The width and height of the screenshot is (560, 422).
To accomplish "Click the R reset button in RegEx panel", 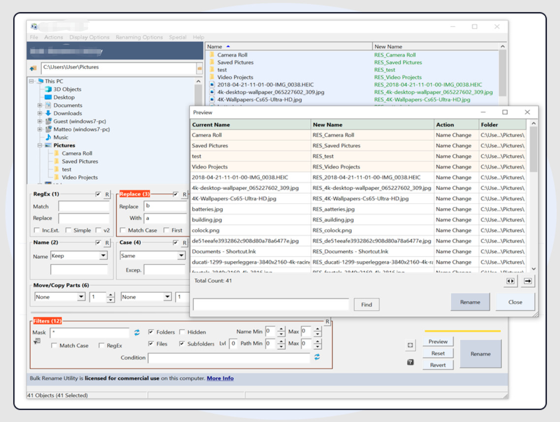I will pos(107,194).
